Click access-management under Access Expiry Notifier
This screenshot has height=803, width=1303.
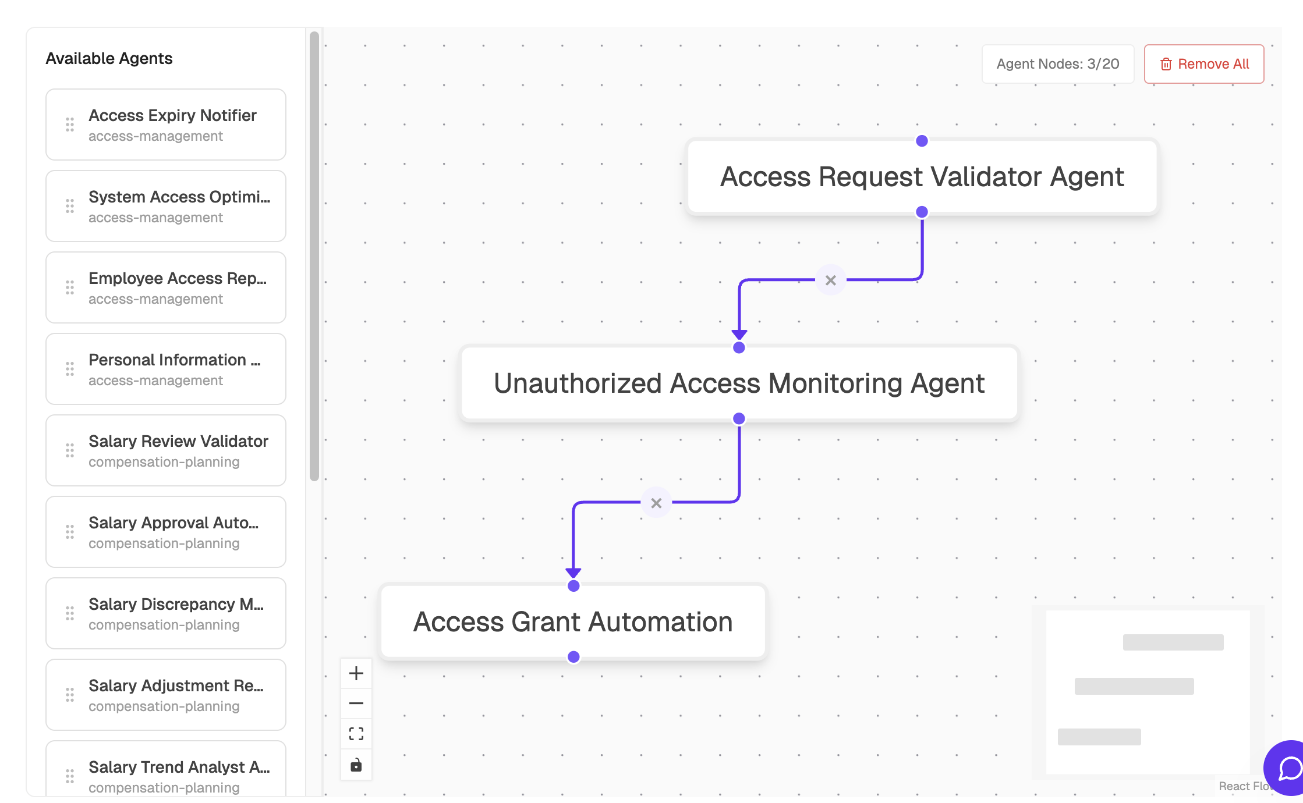click(155, 136)
